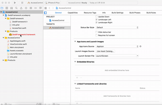Open Main.storyboard file

point(17,48)
